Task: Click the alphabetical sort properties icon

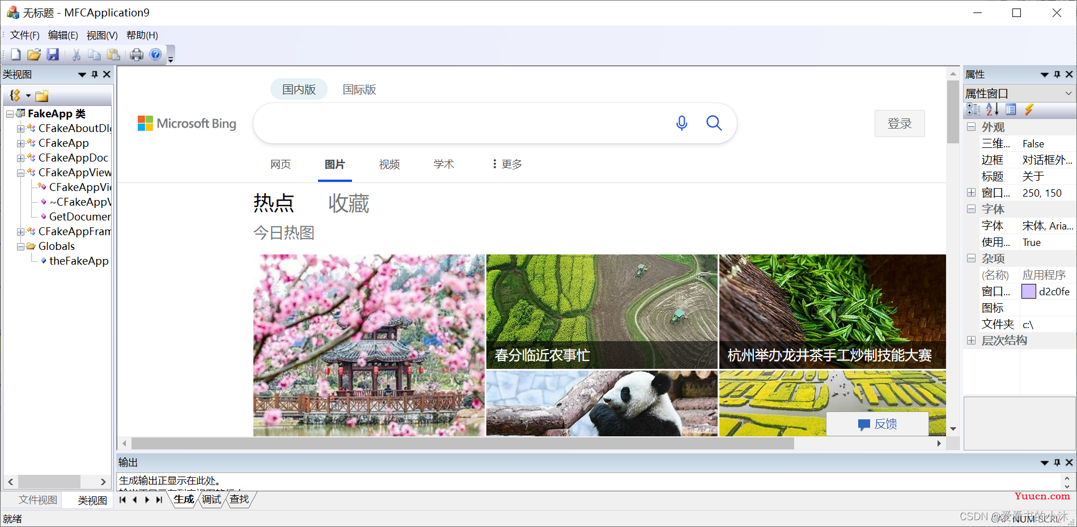Action: (x=993, y=109)
